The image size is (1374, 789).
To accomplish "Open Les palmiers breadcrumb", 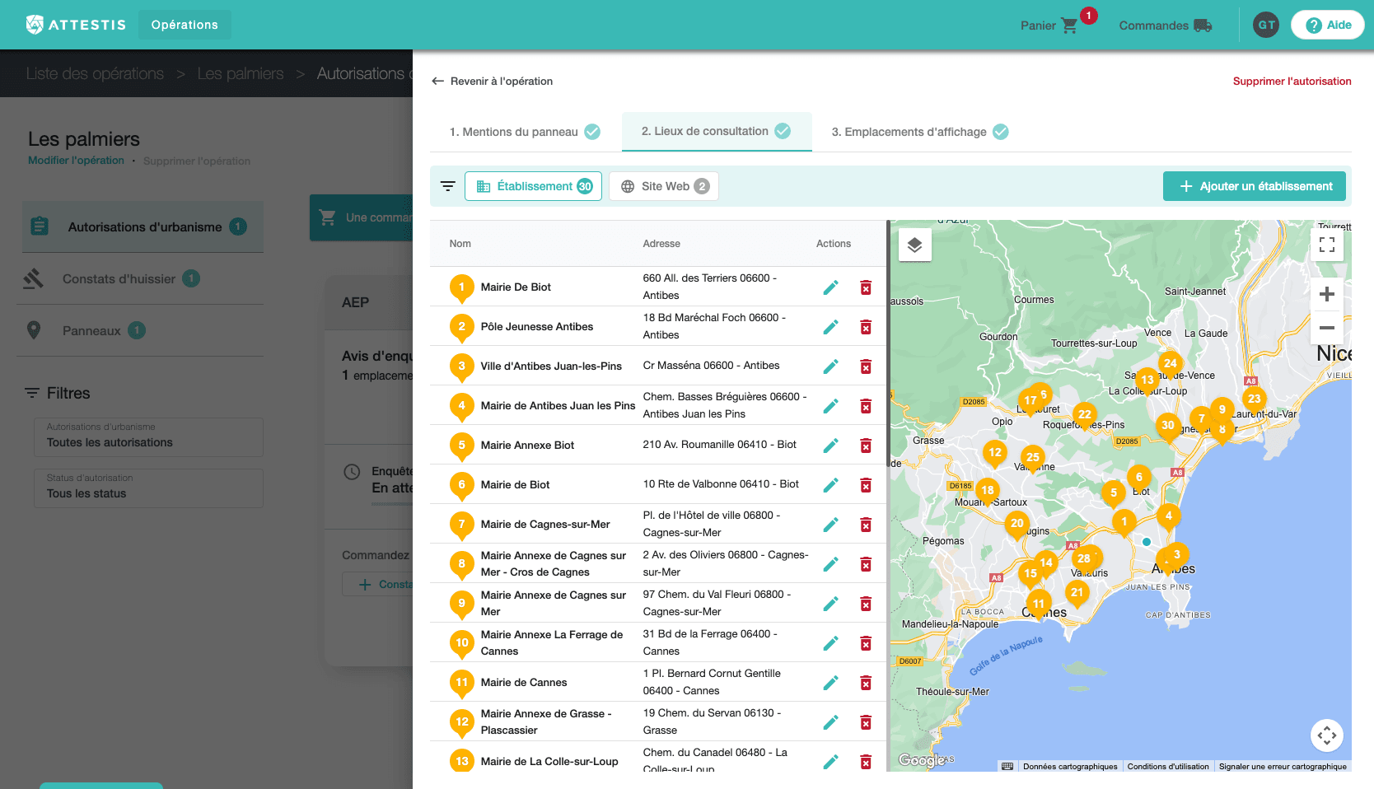I will coord(241,73).
